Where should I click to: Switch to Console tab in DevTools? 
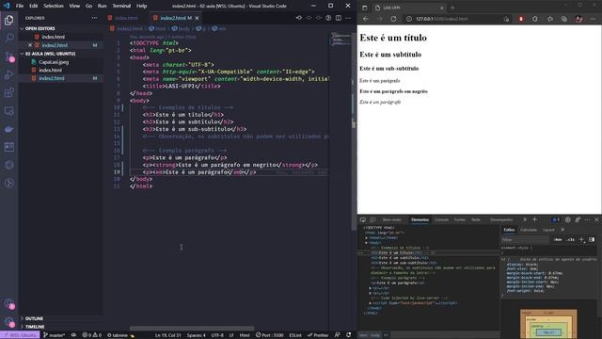pyautogui.click(x=441, y=219)
